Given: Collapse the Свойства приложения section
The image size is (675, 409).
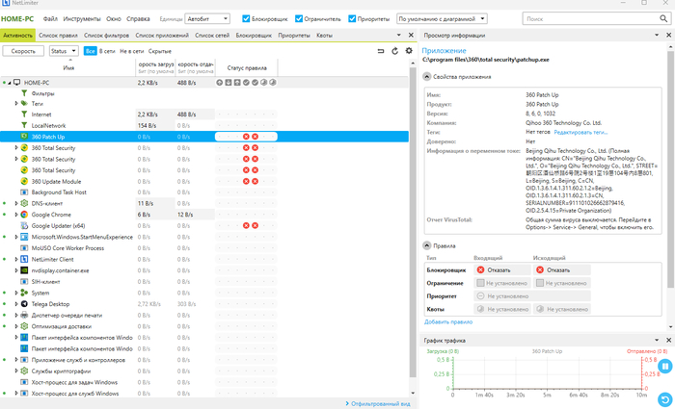Looking at the screenshot, I should coord(427,75).
